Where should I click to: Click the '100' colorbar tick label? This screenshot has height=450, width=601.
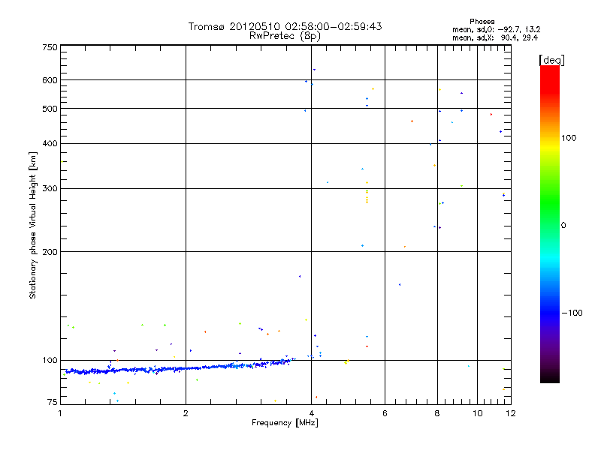569,138
